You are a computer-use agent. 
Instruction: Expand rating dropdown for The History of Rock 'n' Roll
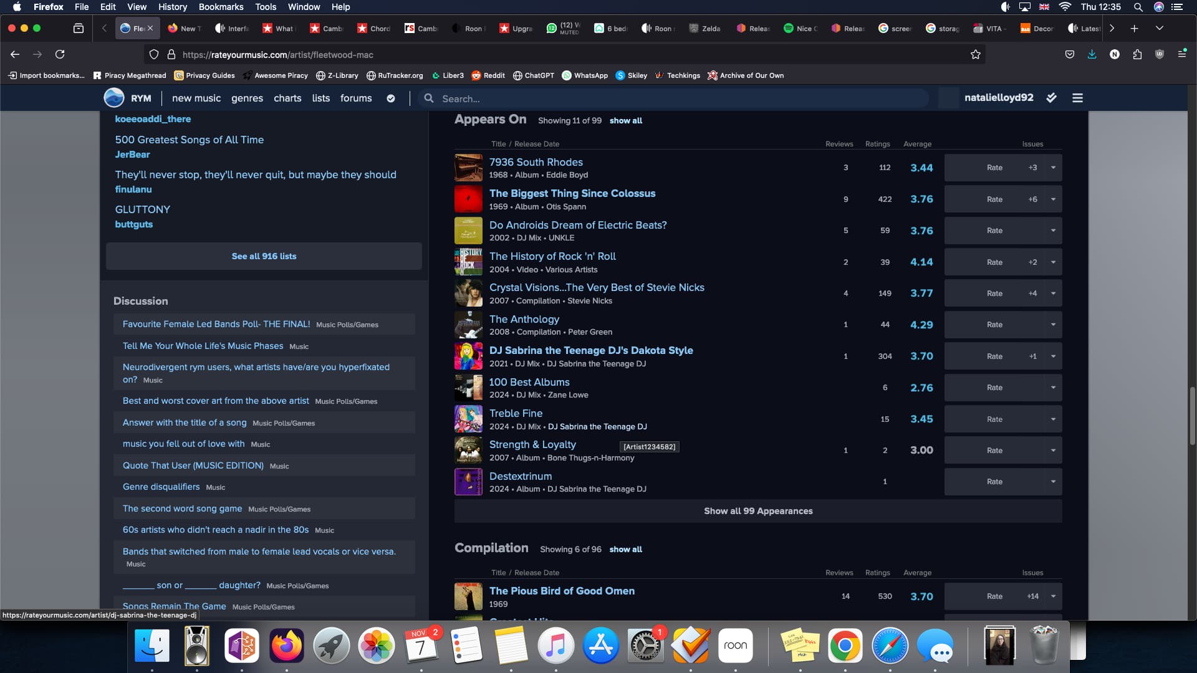1053,262
